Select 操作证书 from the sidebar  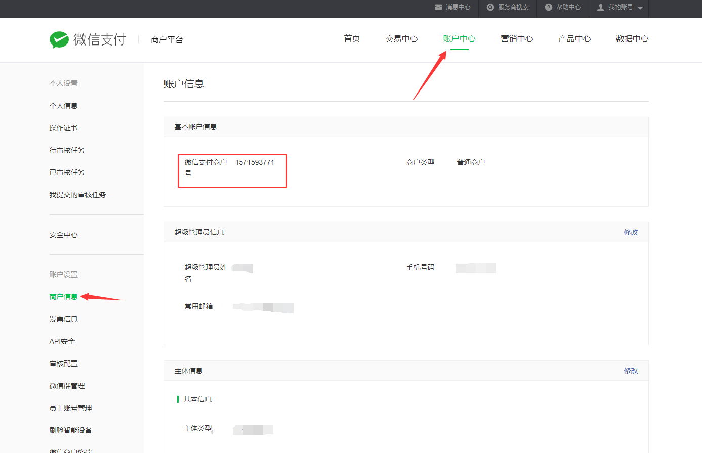pos(63,128)
